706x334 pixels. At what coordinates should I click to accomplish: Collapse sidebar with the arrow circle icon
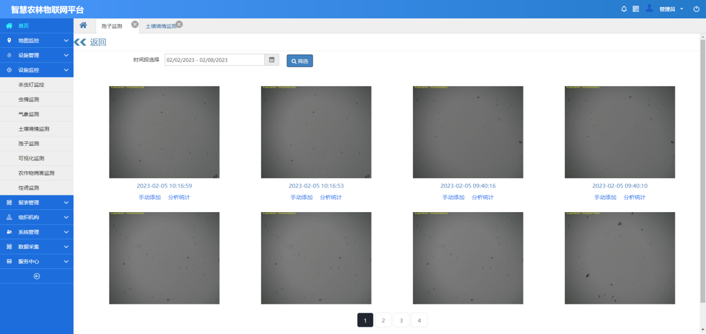tap(37, 276)
